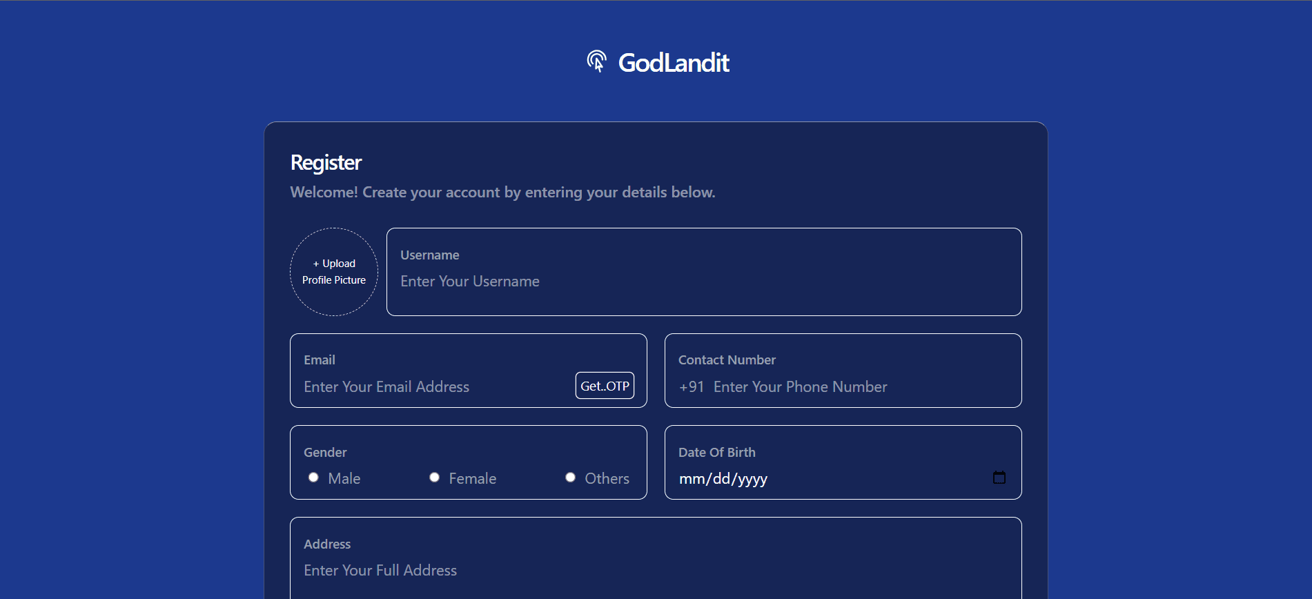Select the Male gender radio button
1312x599 pixels.
(x=313, y=478)
